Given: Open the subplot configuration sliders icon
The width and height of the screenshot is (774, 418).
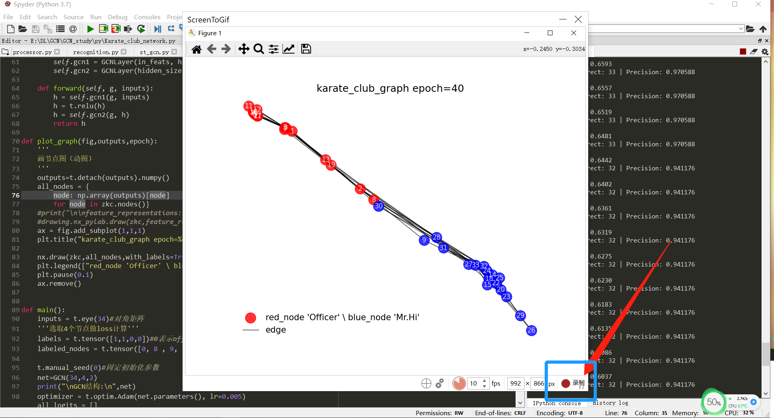Looking at the screenshot, I should tap(273, 49).
